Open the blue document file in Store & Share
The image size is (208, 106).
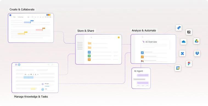point(89,52)
